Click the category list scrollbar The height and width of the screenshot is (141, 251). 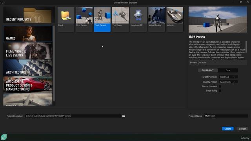[x=54, y=63]
